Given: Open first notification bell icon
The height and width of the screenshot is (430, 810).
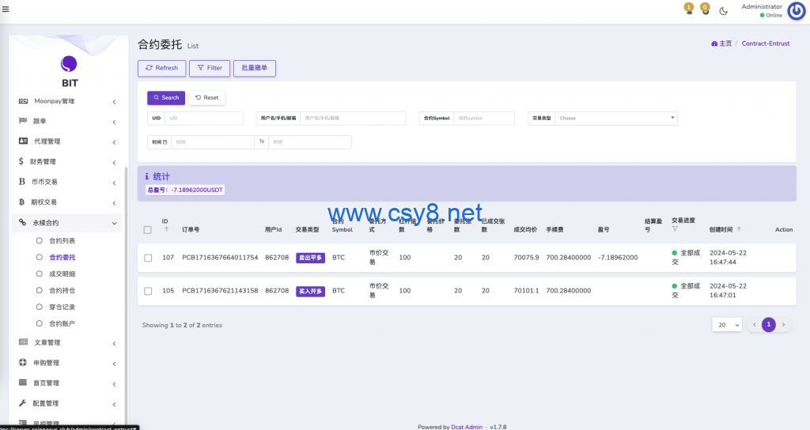Looking at the screenshot, I should point(689,9).
